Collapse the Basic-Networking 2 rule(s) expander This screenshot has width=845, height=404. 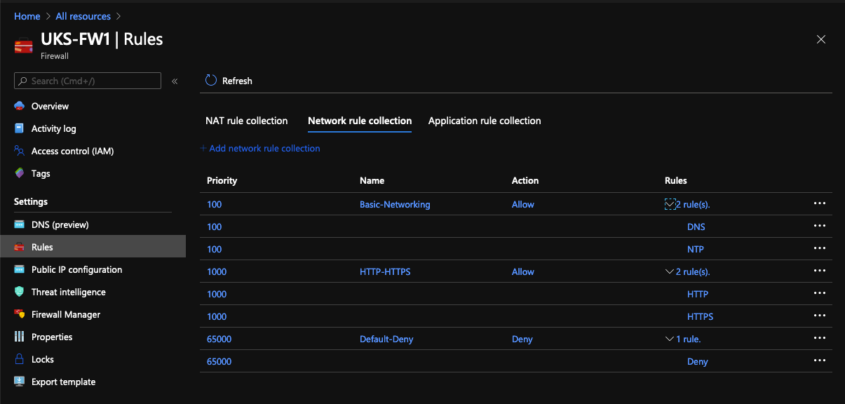(x=670, y=204)
